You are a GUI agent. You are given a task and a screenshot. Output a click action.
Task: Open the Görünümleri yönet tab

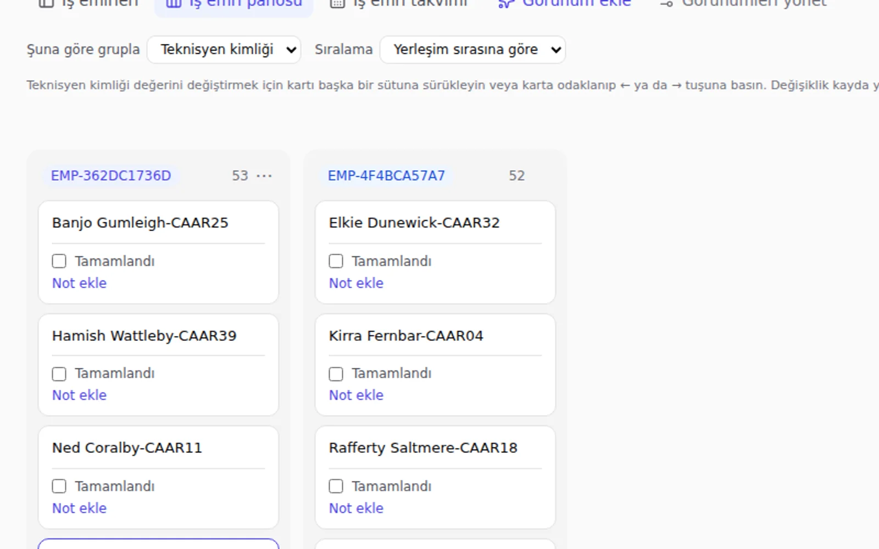(744, 3)
